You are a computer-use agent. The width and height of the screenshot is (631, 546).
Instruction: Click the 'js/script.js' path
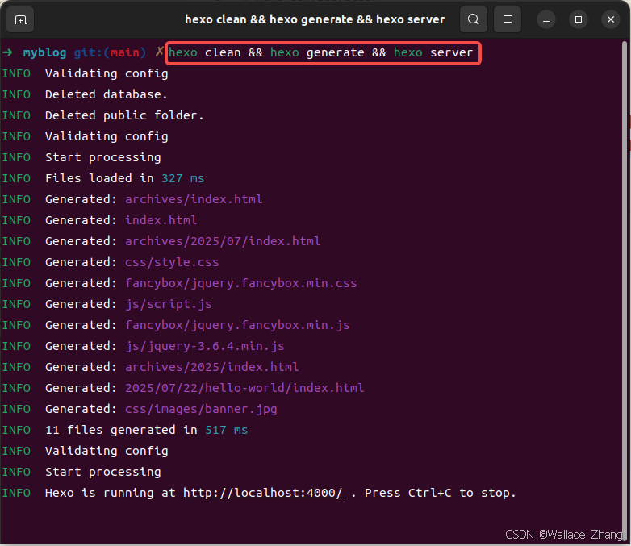coord(168,304)
